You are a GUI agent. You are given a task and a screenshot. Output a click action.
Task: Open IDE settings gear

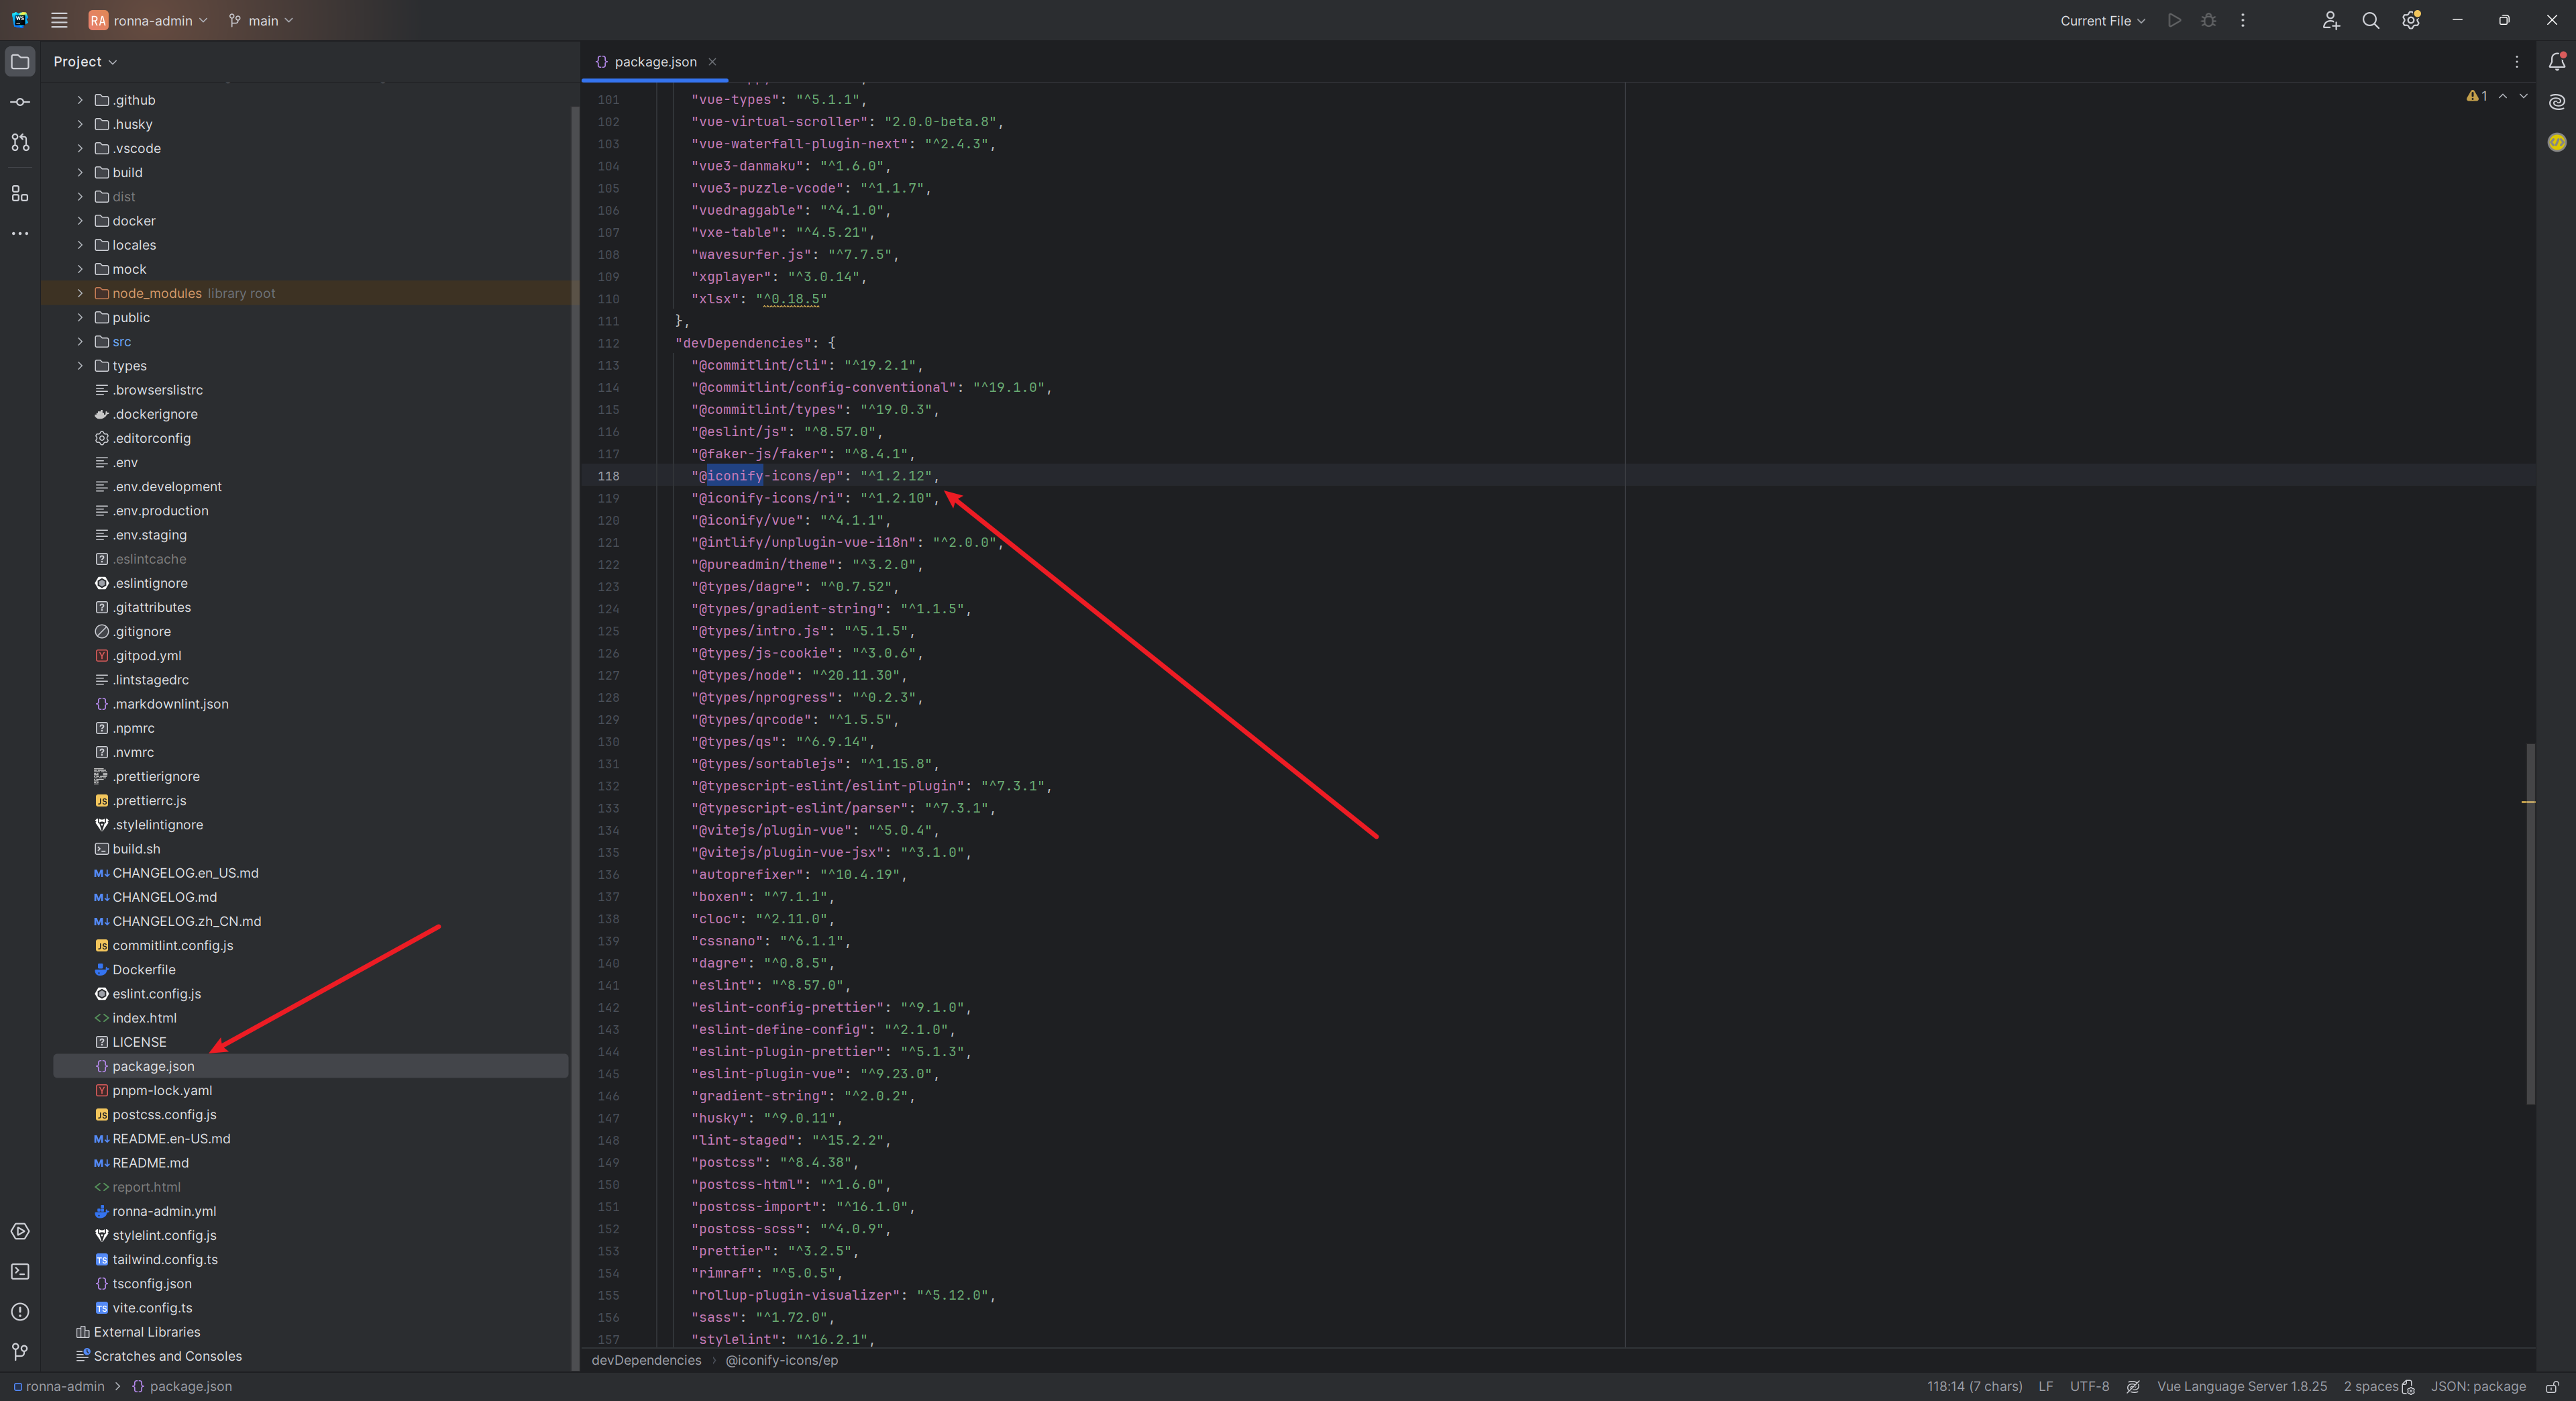pos(2410,20)
